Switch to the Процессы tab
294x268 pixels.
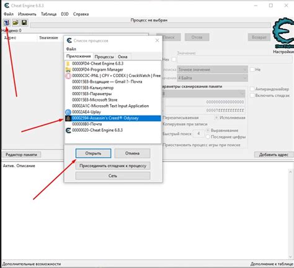tap(104, 57)
